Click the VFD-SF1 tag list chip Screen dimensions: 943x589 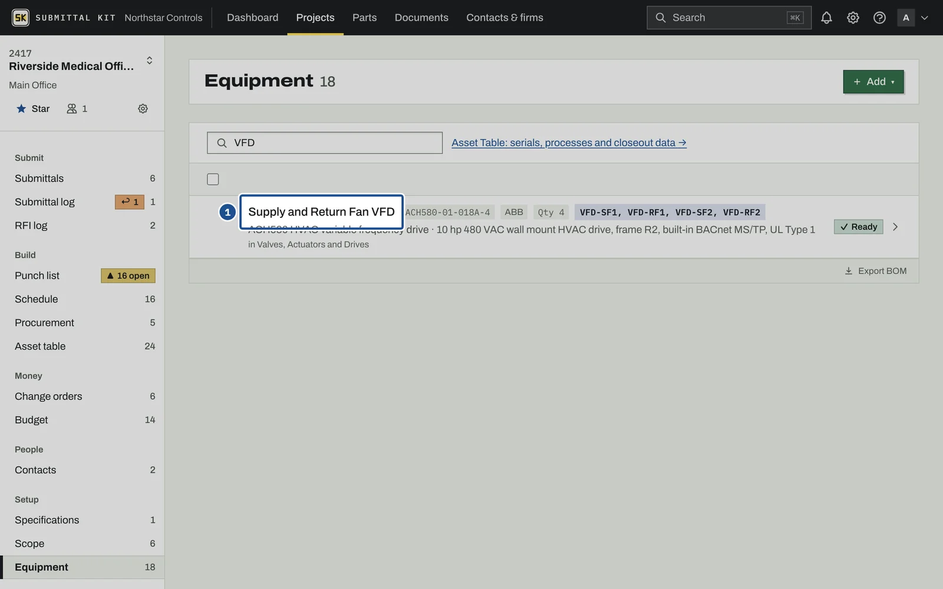coord(670,212)
